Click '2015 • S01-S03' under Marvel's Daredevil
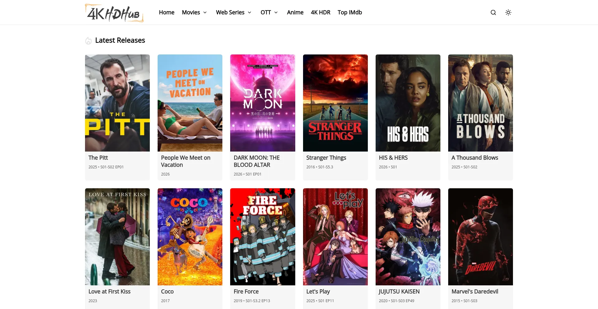The height and width of the screenshot is (309, 598). click(x=464, y=301)
